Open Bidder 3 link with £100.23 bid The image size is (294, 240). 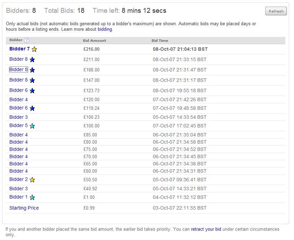pyautogui.click(x=18, y=117)
